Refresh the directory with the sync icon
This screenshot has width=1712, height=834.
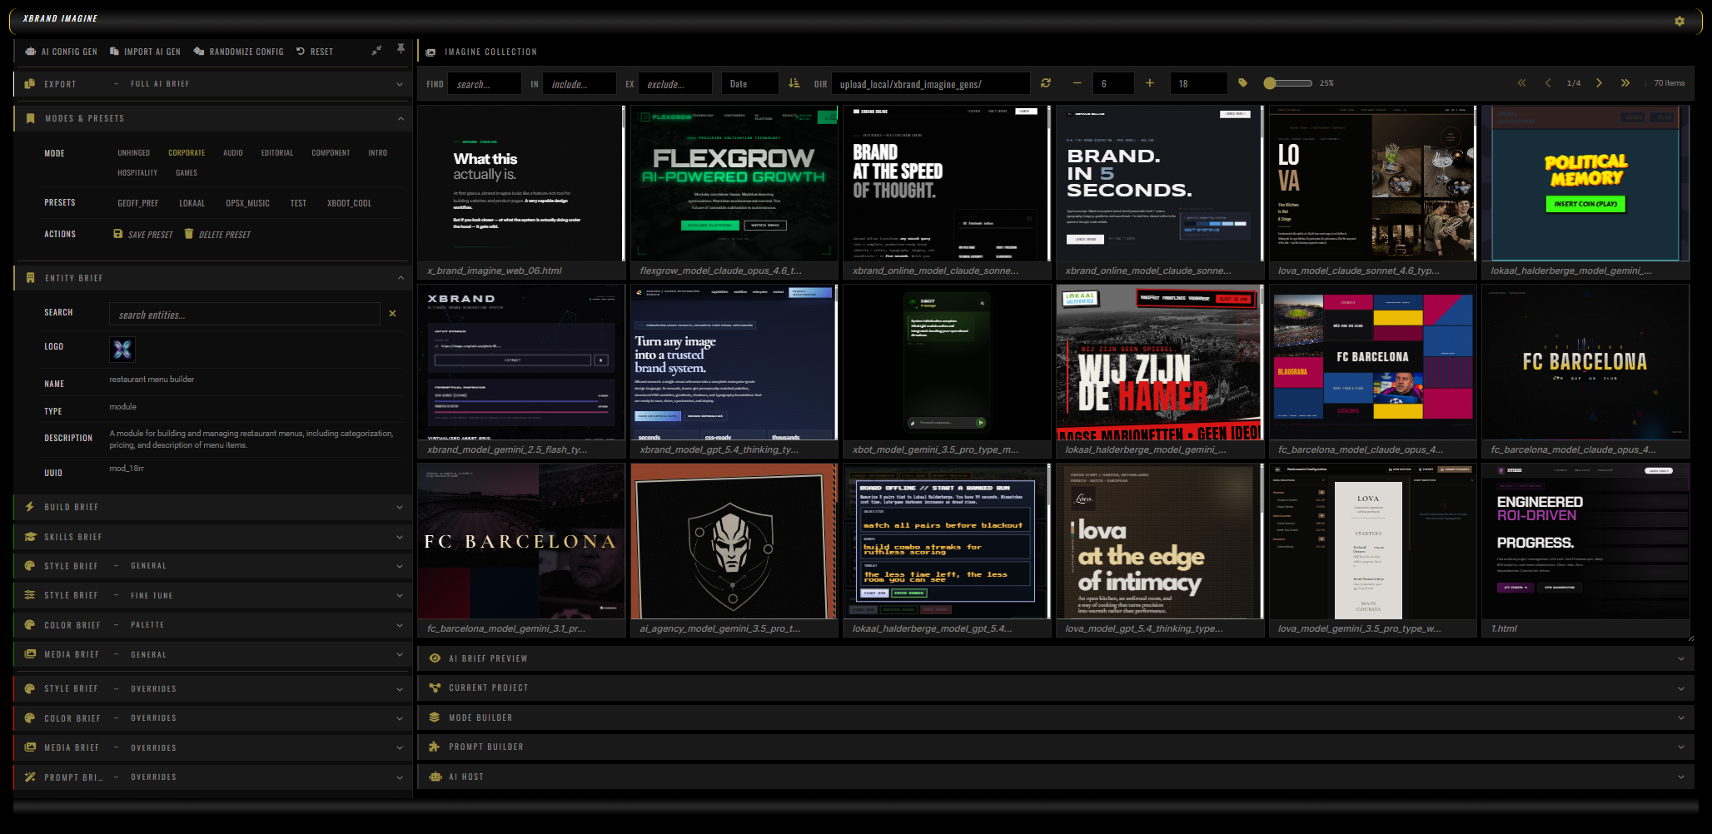coord(1046,83)
